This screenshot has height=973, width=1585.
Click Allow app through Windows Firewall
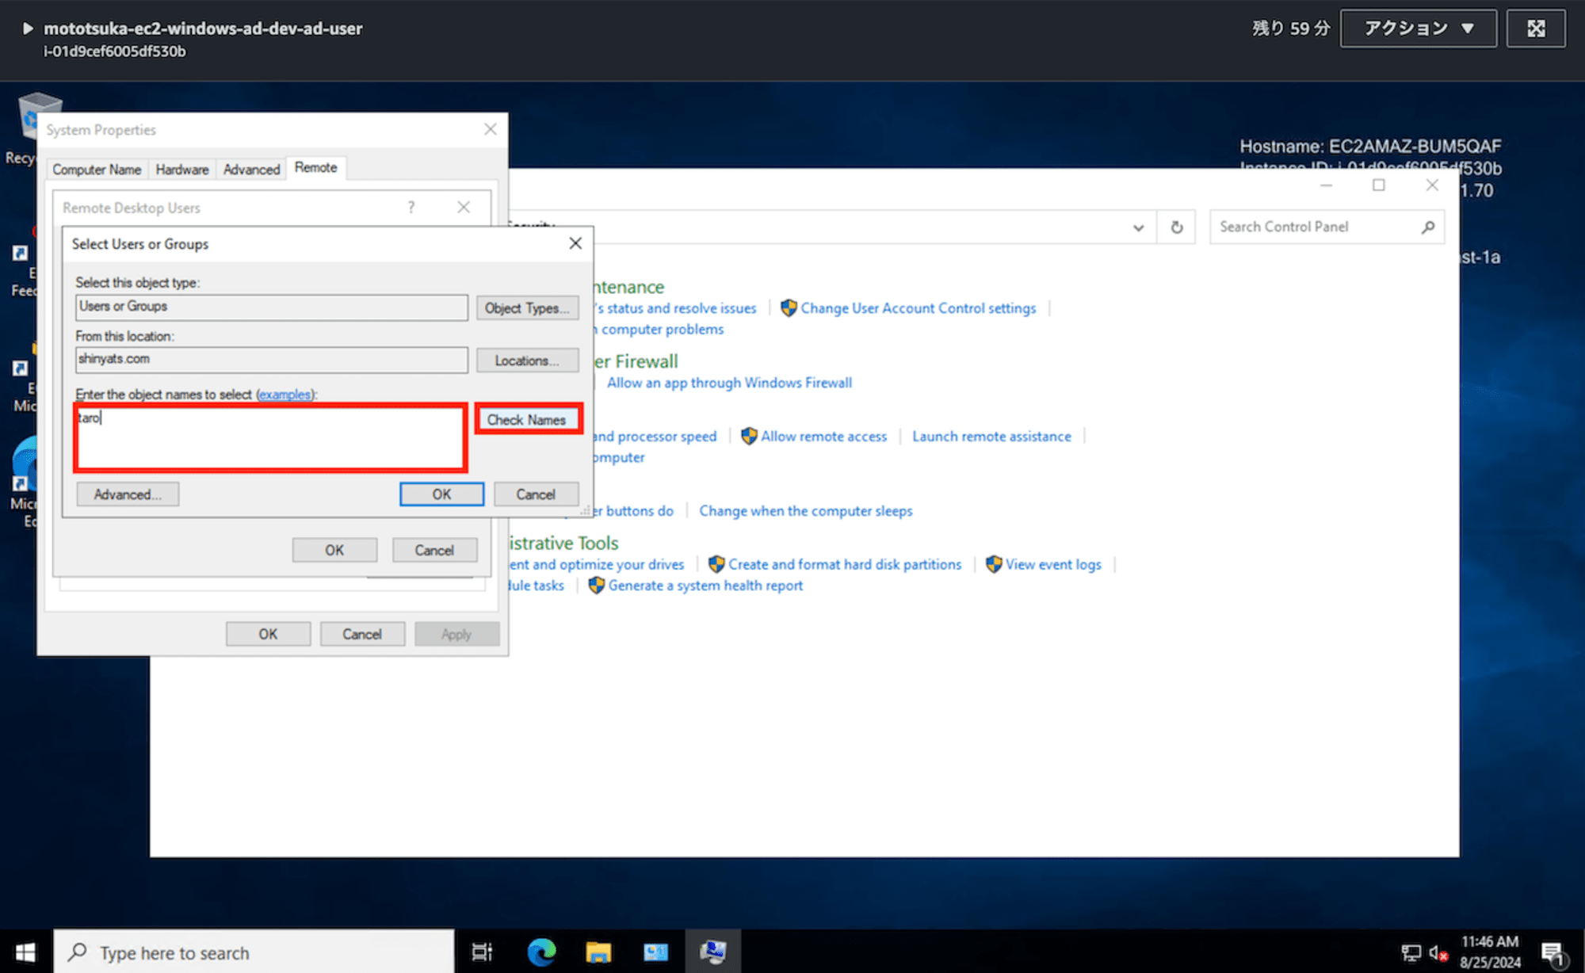pyautogui.click(x=728, y=383)
